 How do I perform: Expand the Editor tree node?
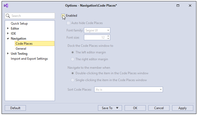coord(8,29)
